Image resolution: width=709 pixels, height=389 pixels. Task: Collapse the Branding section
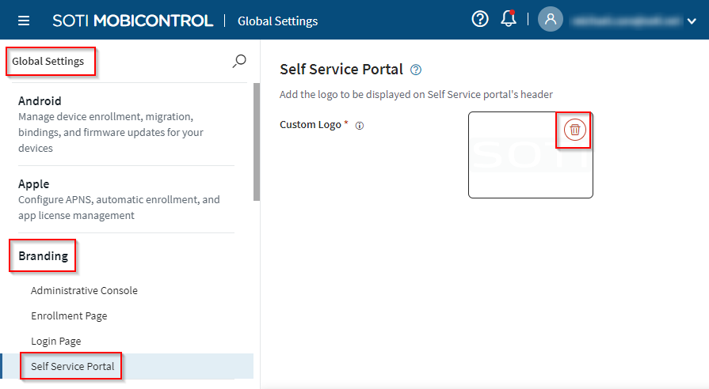pyautogui.click(x=43, y=256)
